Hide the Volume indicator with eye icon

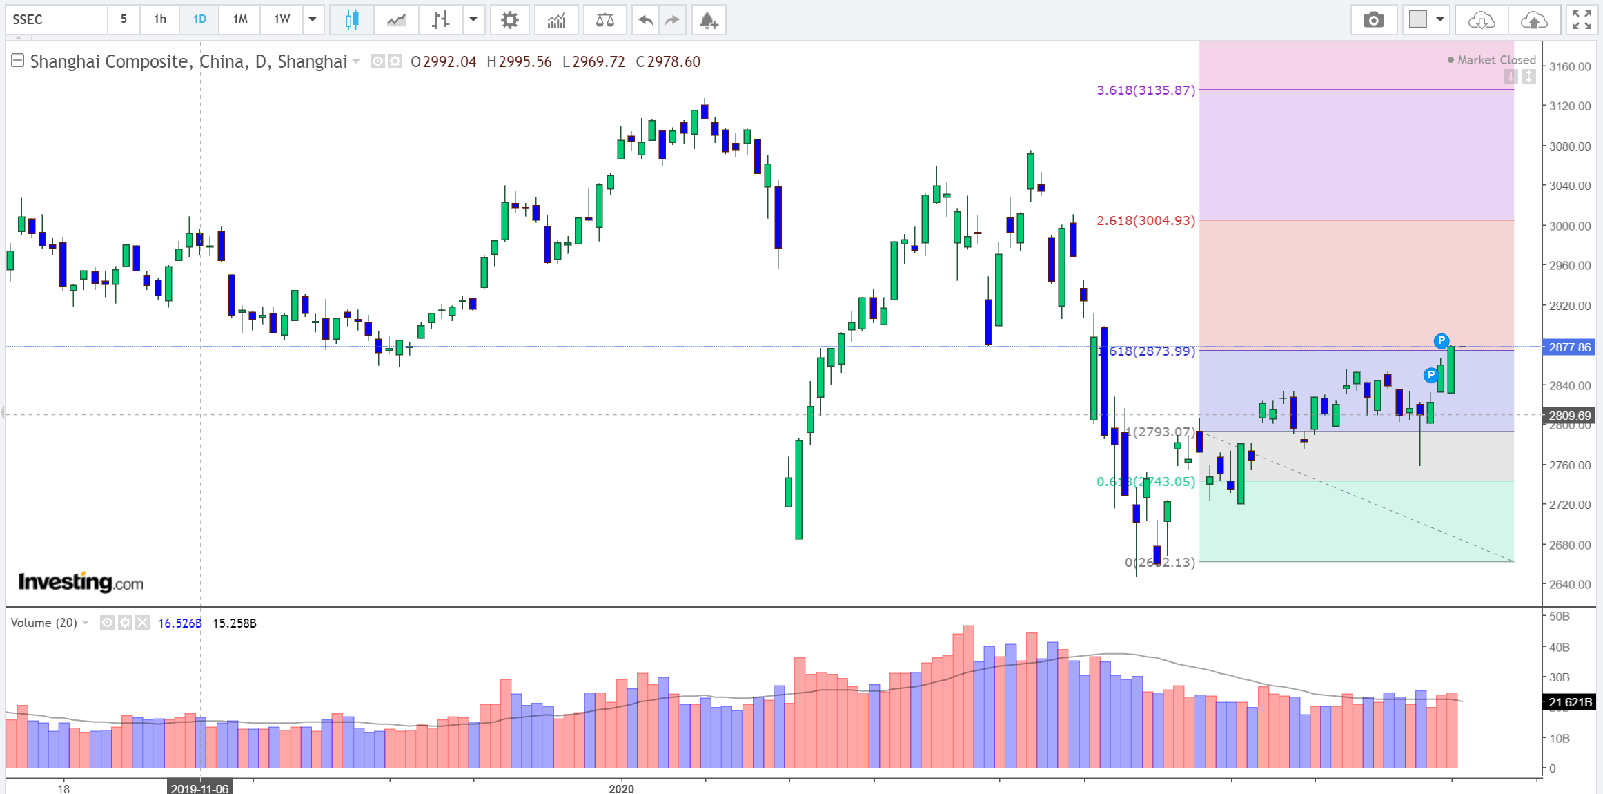click(107, 623)
